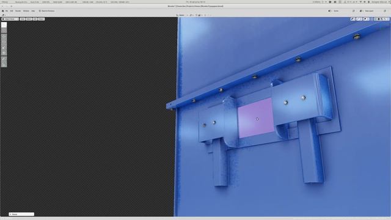Open the Edit menu

coord(12,11)
